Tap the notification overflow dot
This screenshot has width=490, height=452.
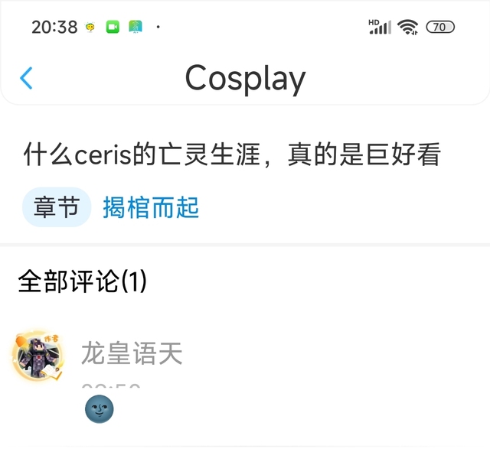[158, 28]
